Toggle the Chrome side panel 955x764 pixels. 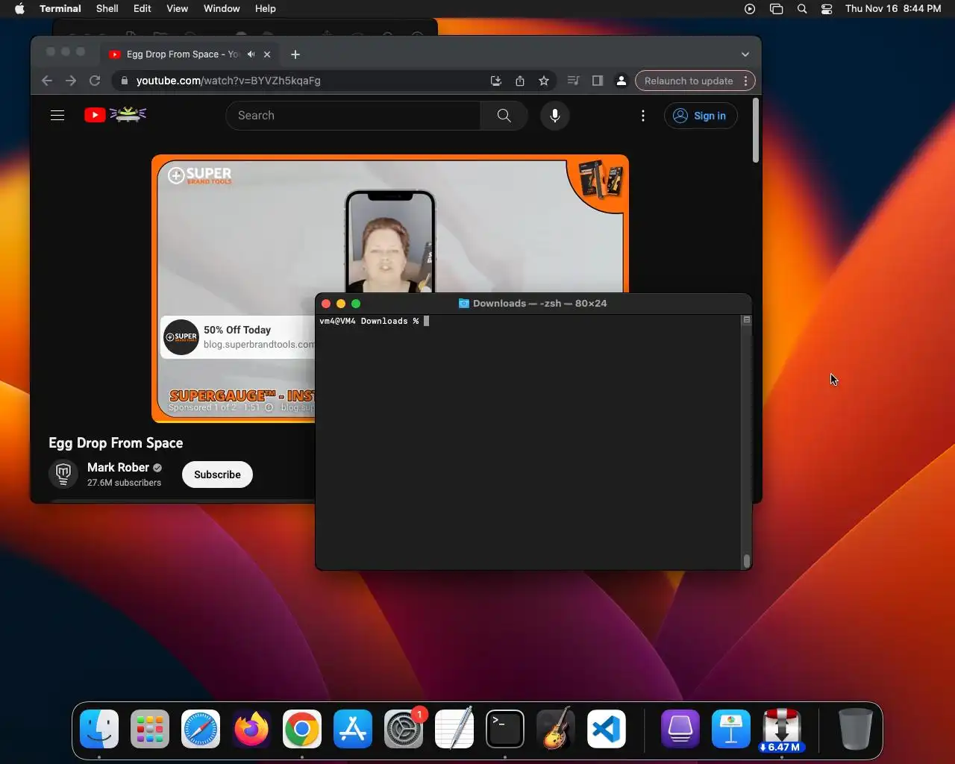tap(597, 81)
